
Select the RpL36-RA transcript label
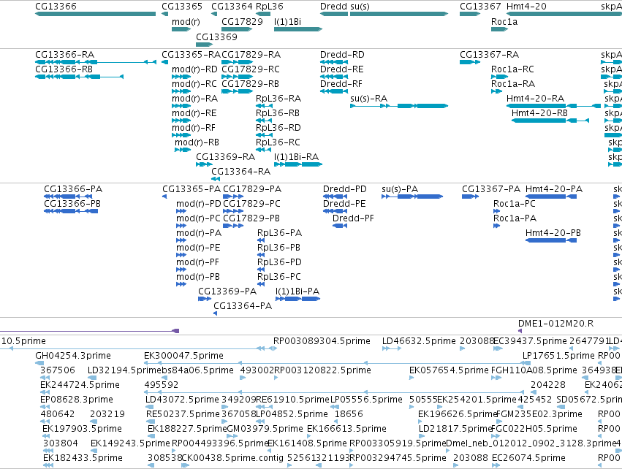pyautogui.click(x=278, y=99)
